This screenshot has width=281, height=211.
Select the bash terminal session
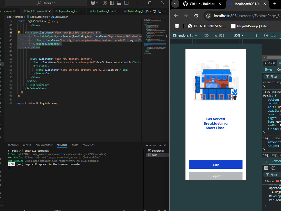158,155
